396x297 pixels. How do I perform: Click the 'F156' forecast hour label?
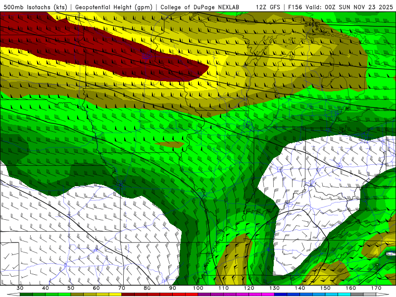click(x=296, y=7)
